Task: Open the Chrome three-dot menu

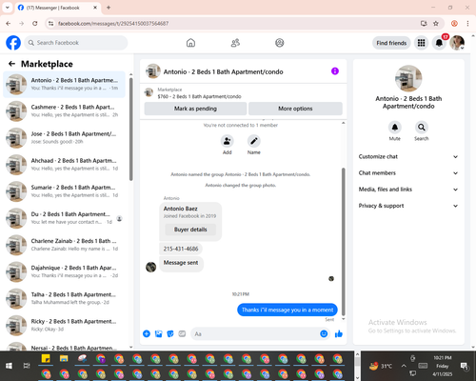Action: point(467,23)
